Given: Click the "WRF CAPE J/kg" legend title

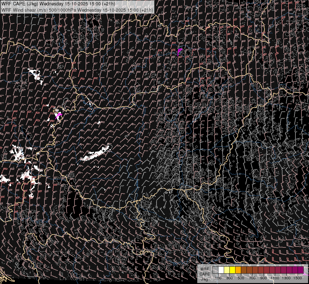Looking at the screenshot, I should [x=205, y=274].
